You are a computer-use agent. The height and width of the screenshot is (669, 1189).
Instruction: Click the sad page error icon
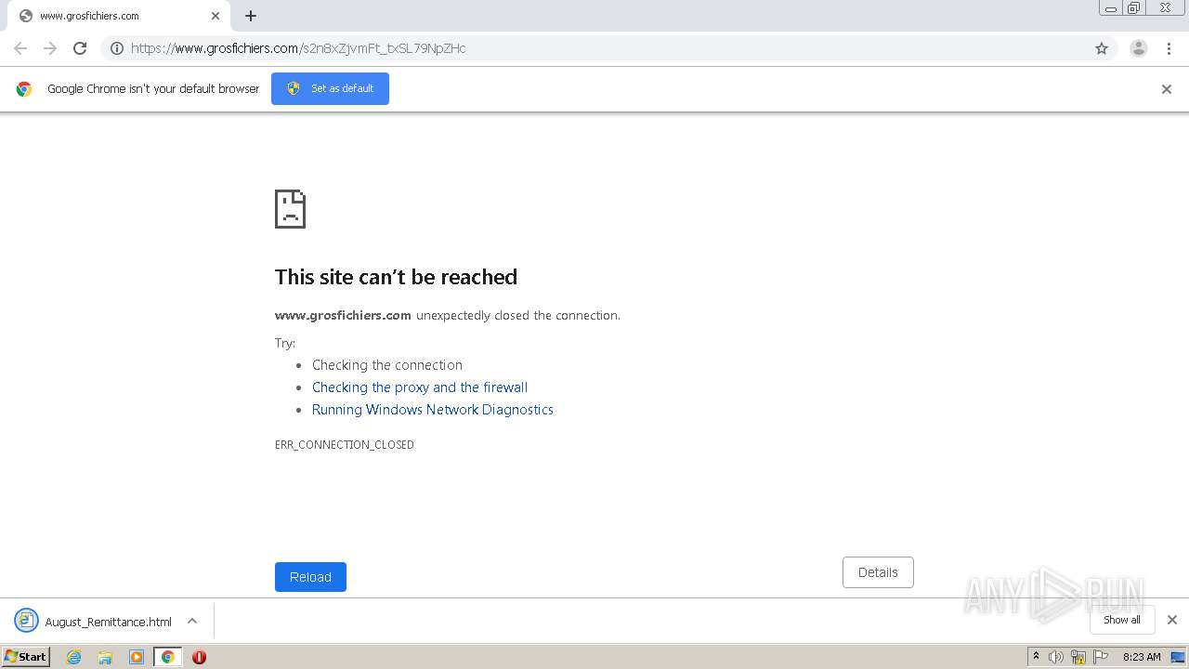tap(290, 209)
